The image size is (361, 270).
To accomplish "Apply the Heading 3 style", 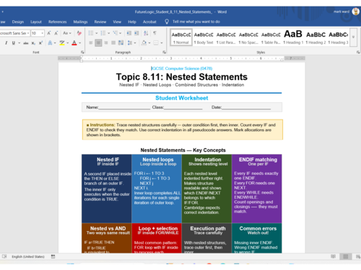I will click(338, 37).
